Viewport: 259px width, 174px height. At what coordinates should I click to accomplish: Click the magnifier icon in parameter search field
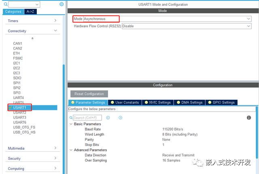(71, 118)
